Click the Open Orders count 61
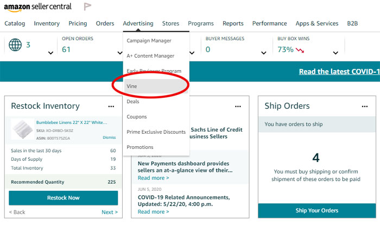Image resolution: width=380 pixels, height=225 pixels. (66, 49)
